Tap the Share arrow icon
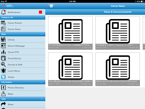This screenshot has width=145, height=109. (3, 104)
